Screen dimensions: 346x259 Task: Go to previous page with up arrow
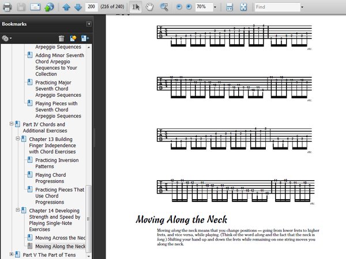tap(66, 7)
